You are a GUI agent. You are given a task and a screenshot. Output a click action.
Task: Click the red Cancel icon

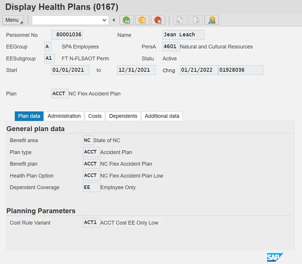[x=158, y=20]
